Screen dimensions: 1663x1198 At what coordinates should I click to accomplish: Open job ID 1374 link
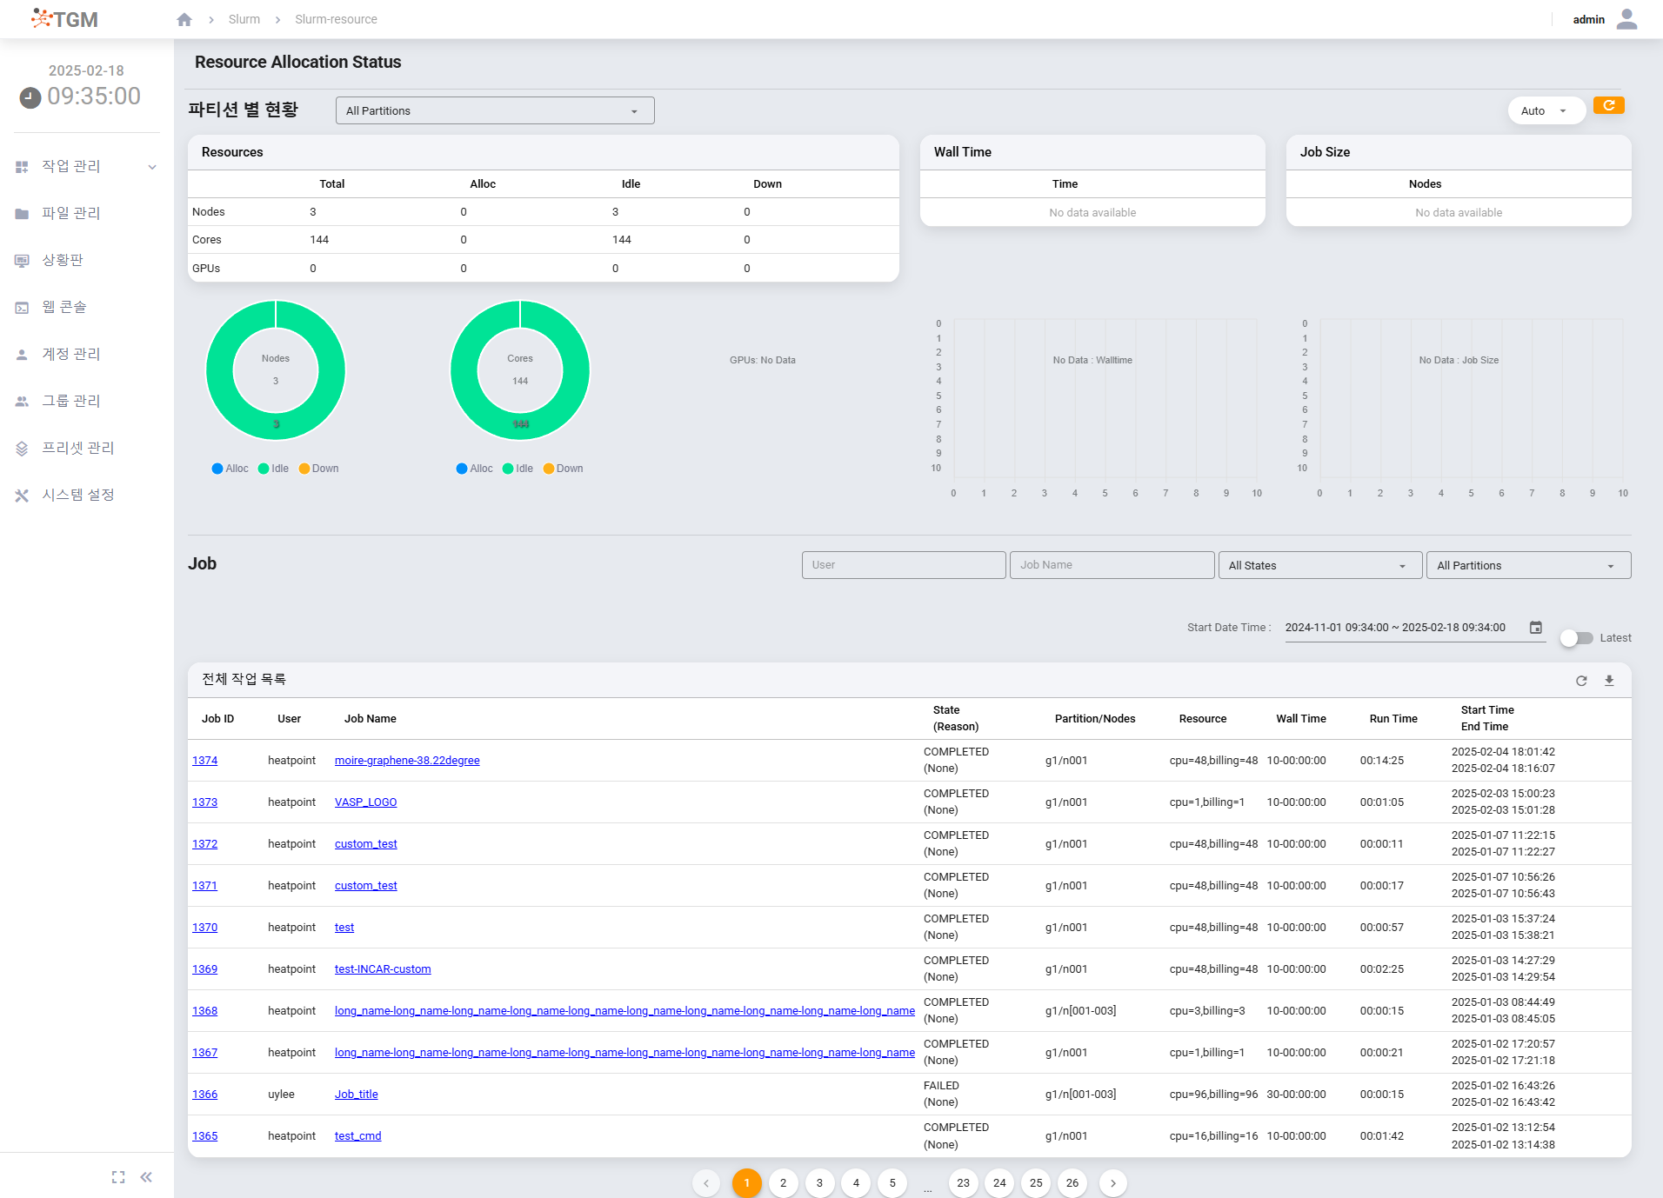point(204,761)
